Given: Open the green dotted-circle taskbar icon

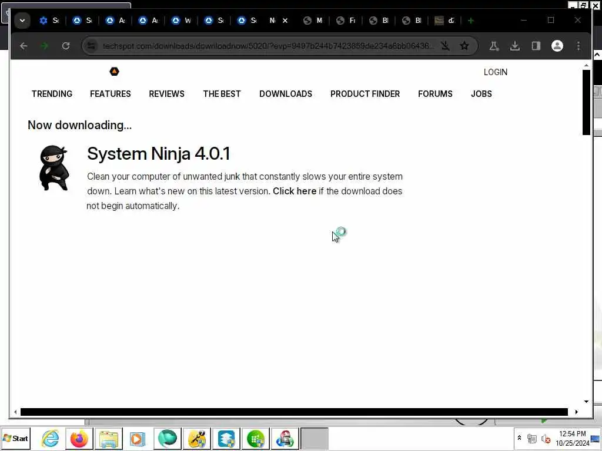Looking at the screenshot, I should tap(255, 438).
